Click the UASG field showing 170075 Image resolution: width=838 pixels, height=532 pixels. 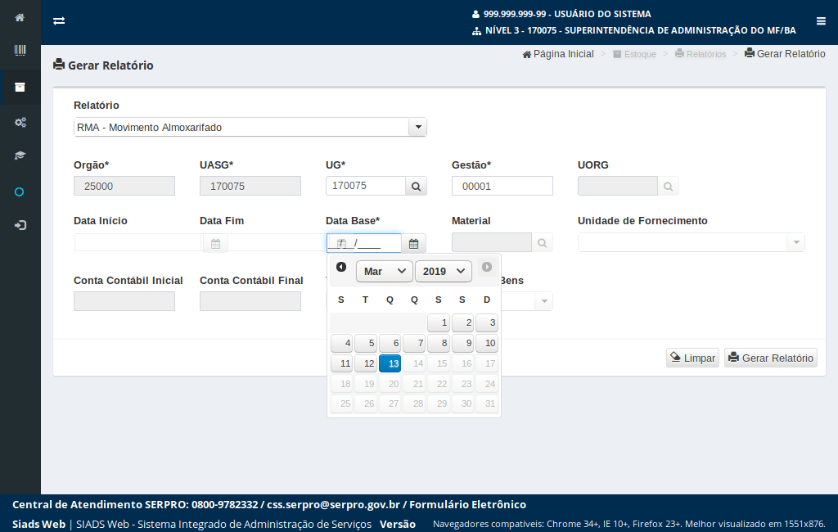(x=250, y=186)
